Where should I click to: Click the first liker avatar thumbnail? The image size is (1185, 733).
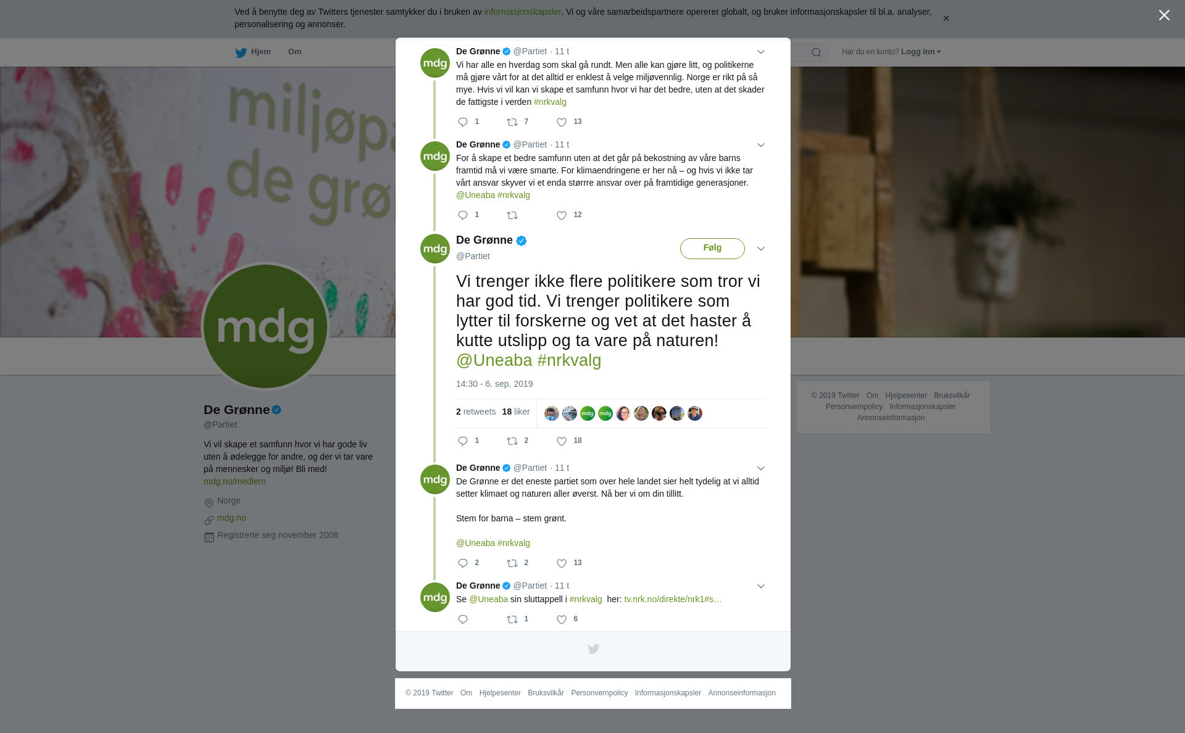click(551, 413)
